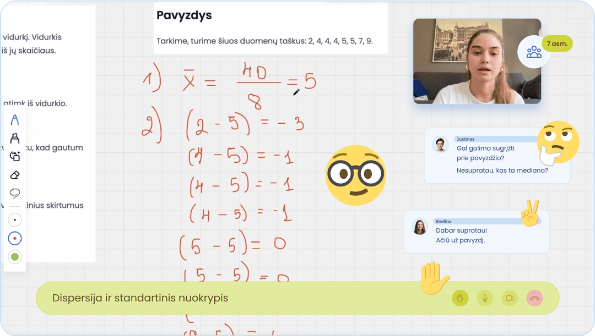Click the 'Nesupratau, kas ta mediana?' message
This screenshot has width=595, height=336.
[502, 170]
